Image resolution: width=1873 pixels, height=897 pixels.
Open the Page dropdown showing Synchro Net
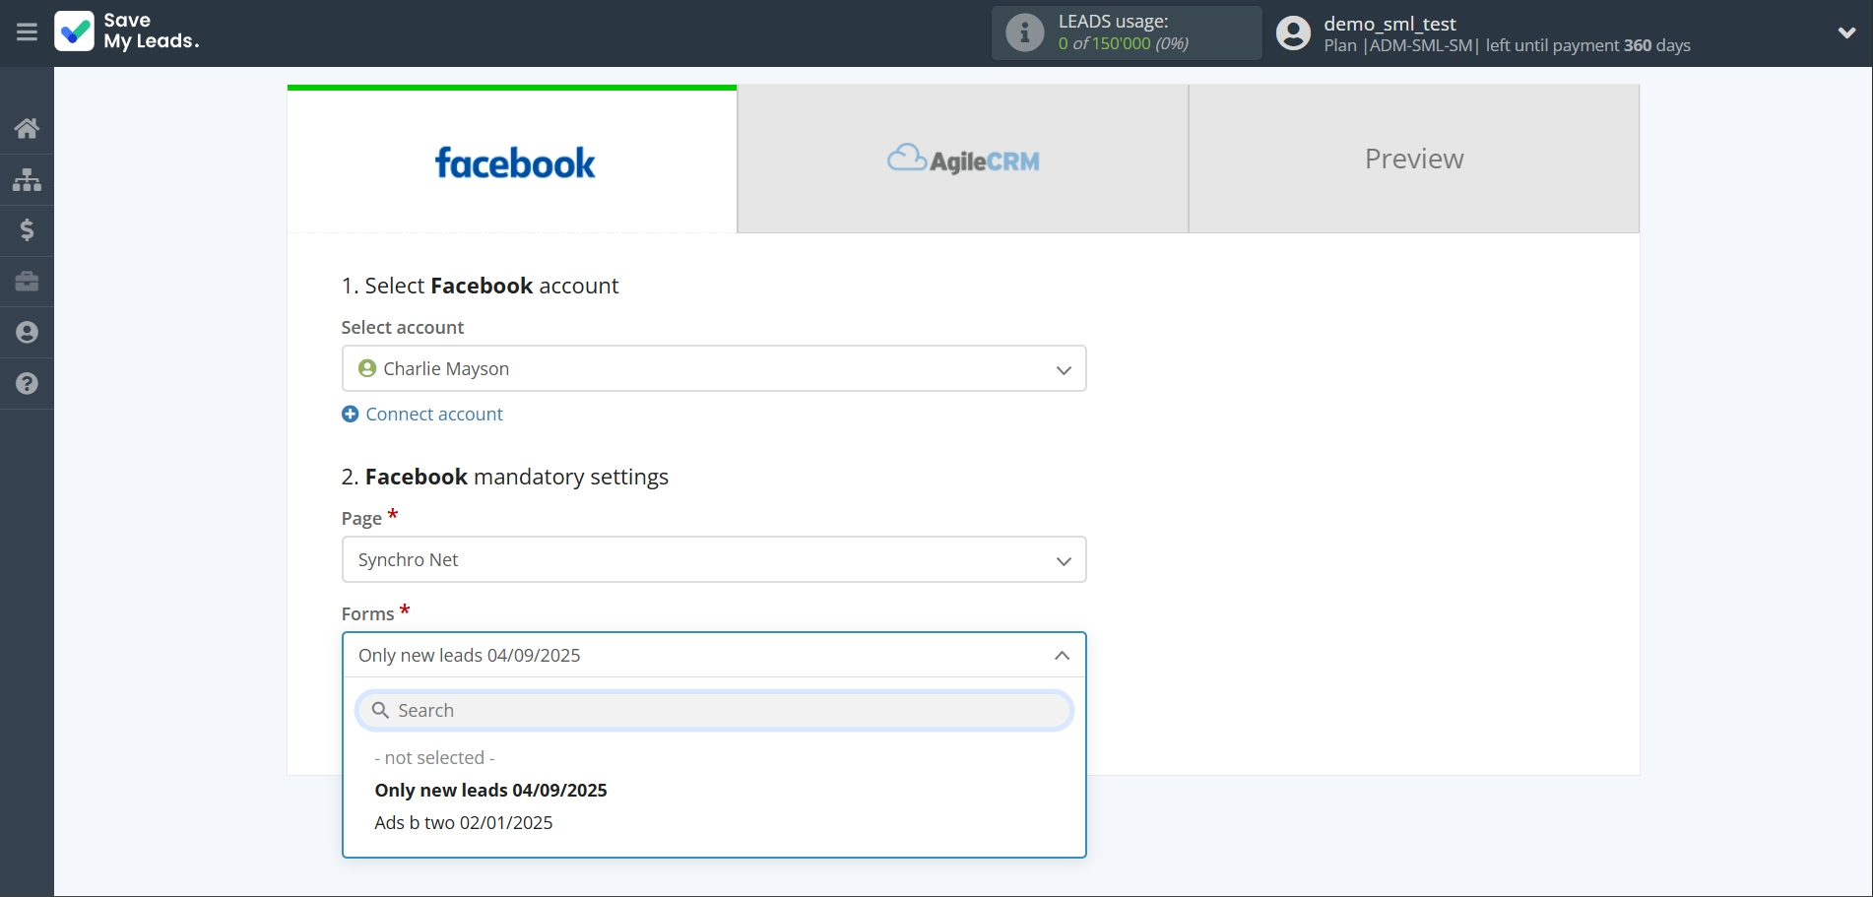(x=713, y=559)
